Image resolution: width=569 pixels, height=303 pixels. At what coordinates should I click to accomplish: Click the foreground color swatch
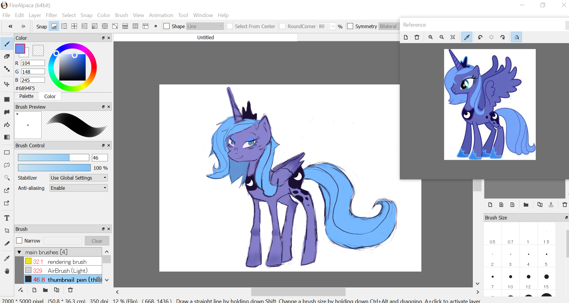pos(20,49)
